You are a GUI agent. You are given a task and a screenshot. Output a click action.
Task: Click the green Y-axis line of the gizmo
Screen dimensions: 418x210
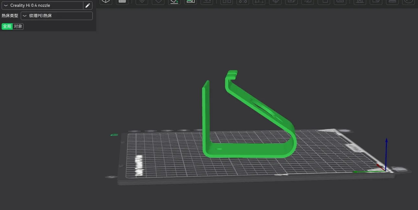click(x=366, y=172)
